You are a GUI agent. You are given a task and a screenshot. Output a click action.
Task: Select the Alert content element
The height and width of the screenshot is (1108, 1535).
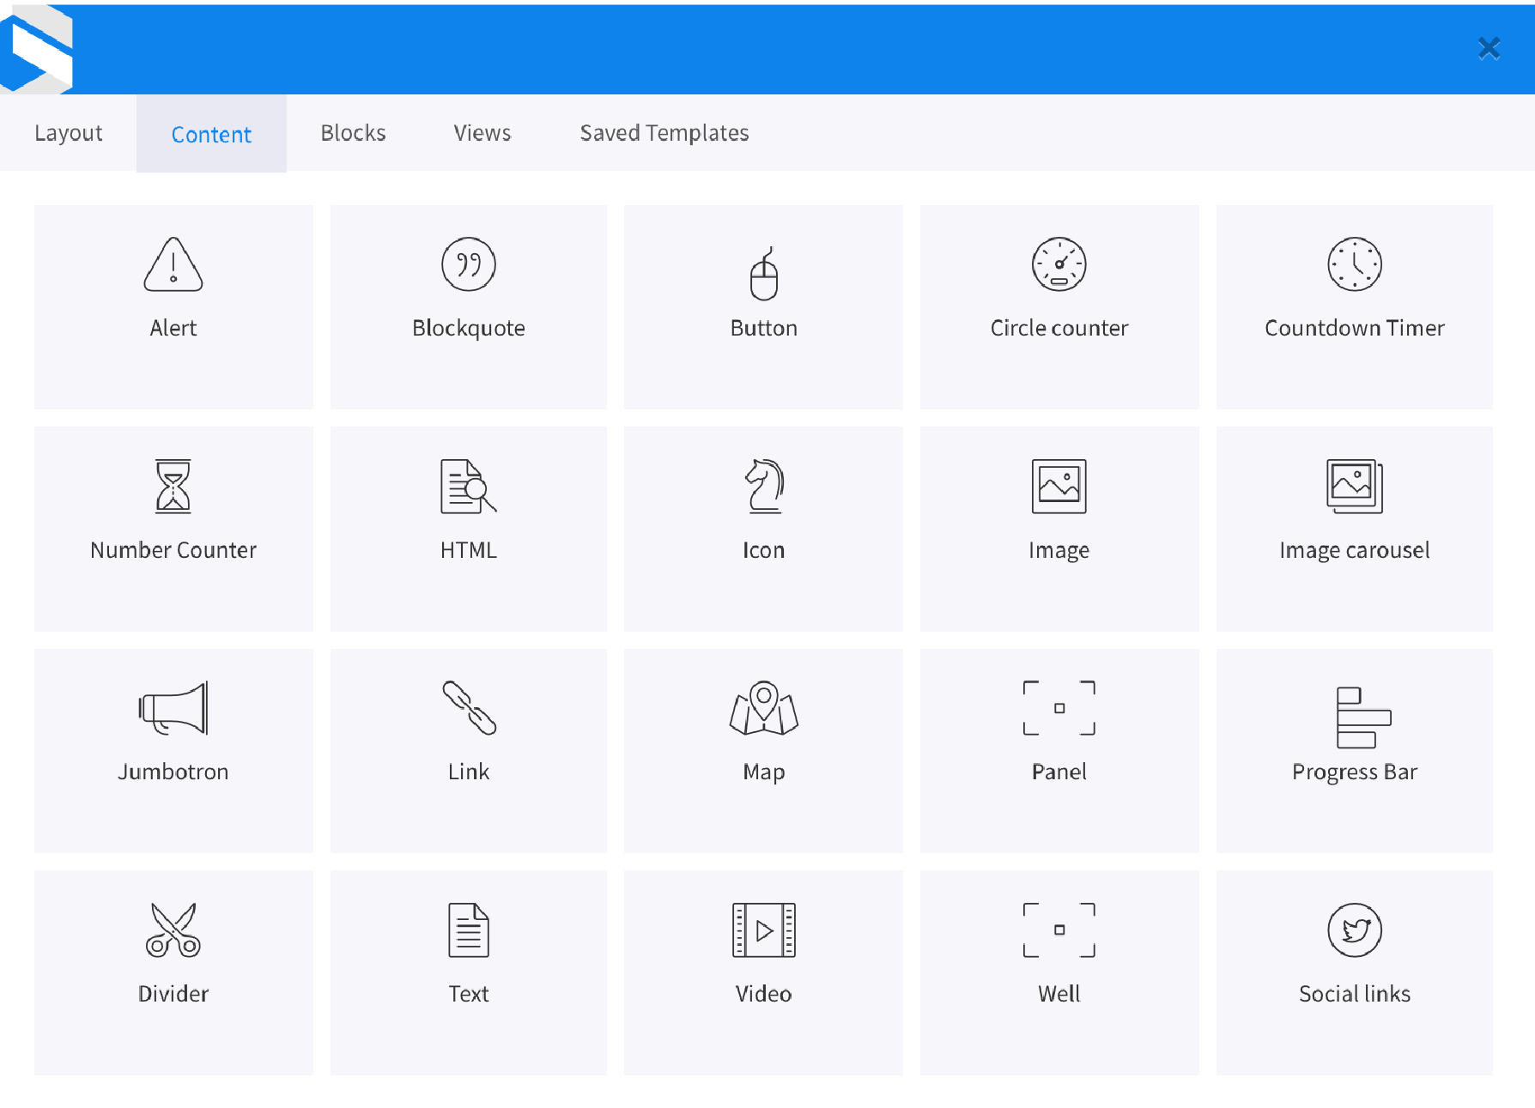coord(173,306)
